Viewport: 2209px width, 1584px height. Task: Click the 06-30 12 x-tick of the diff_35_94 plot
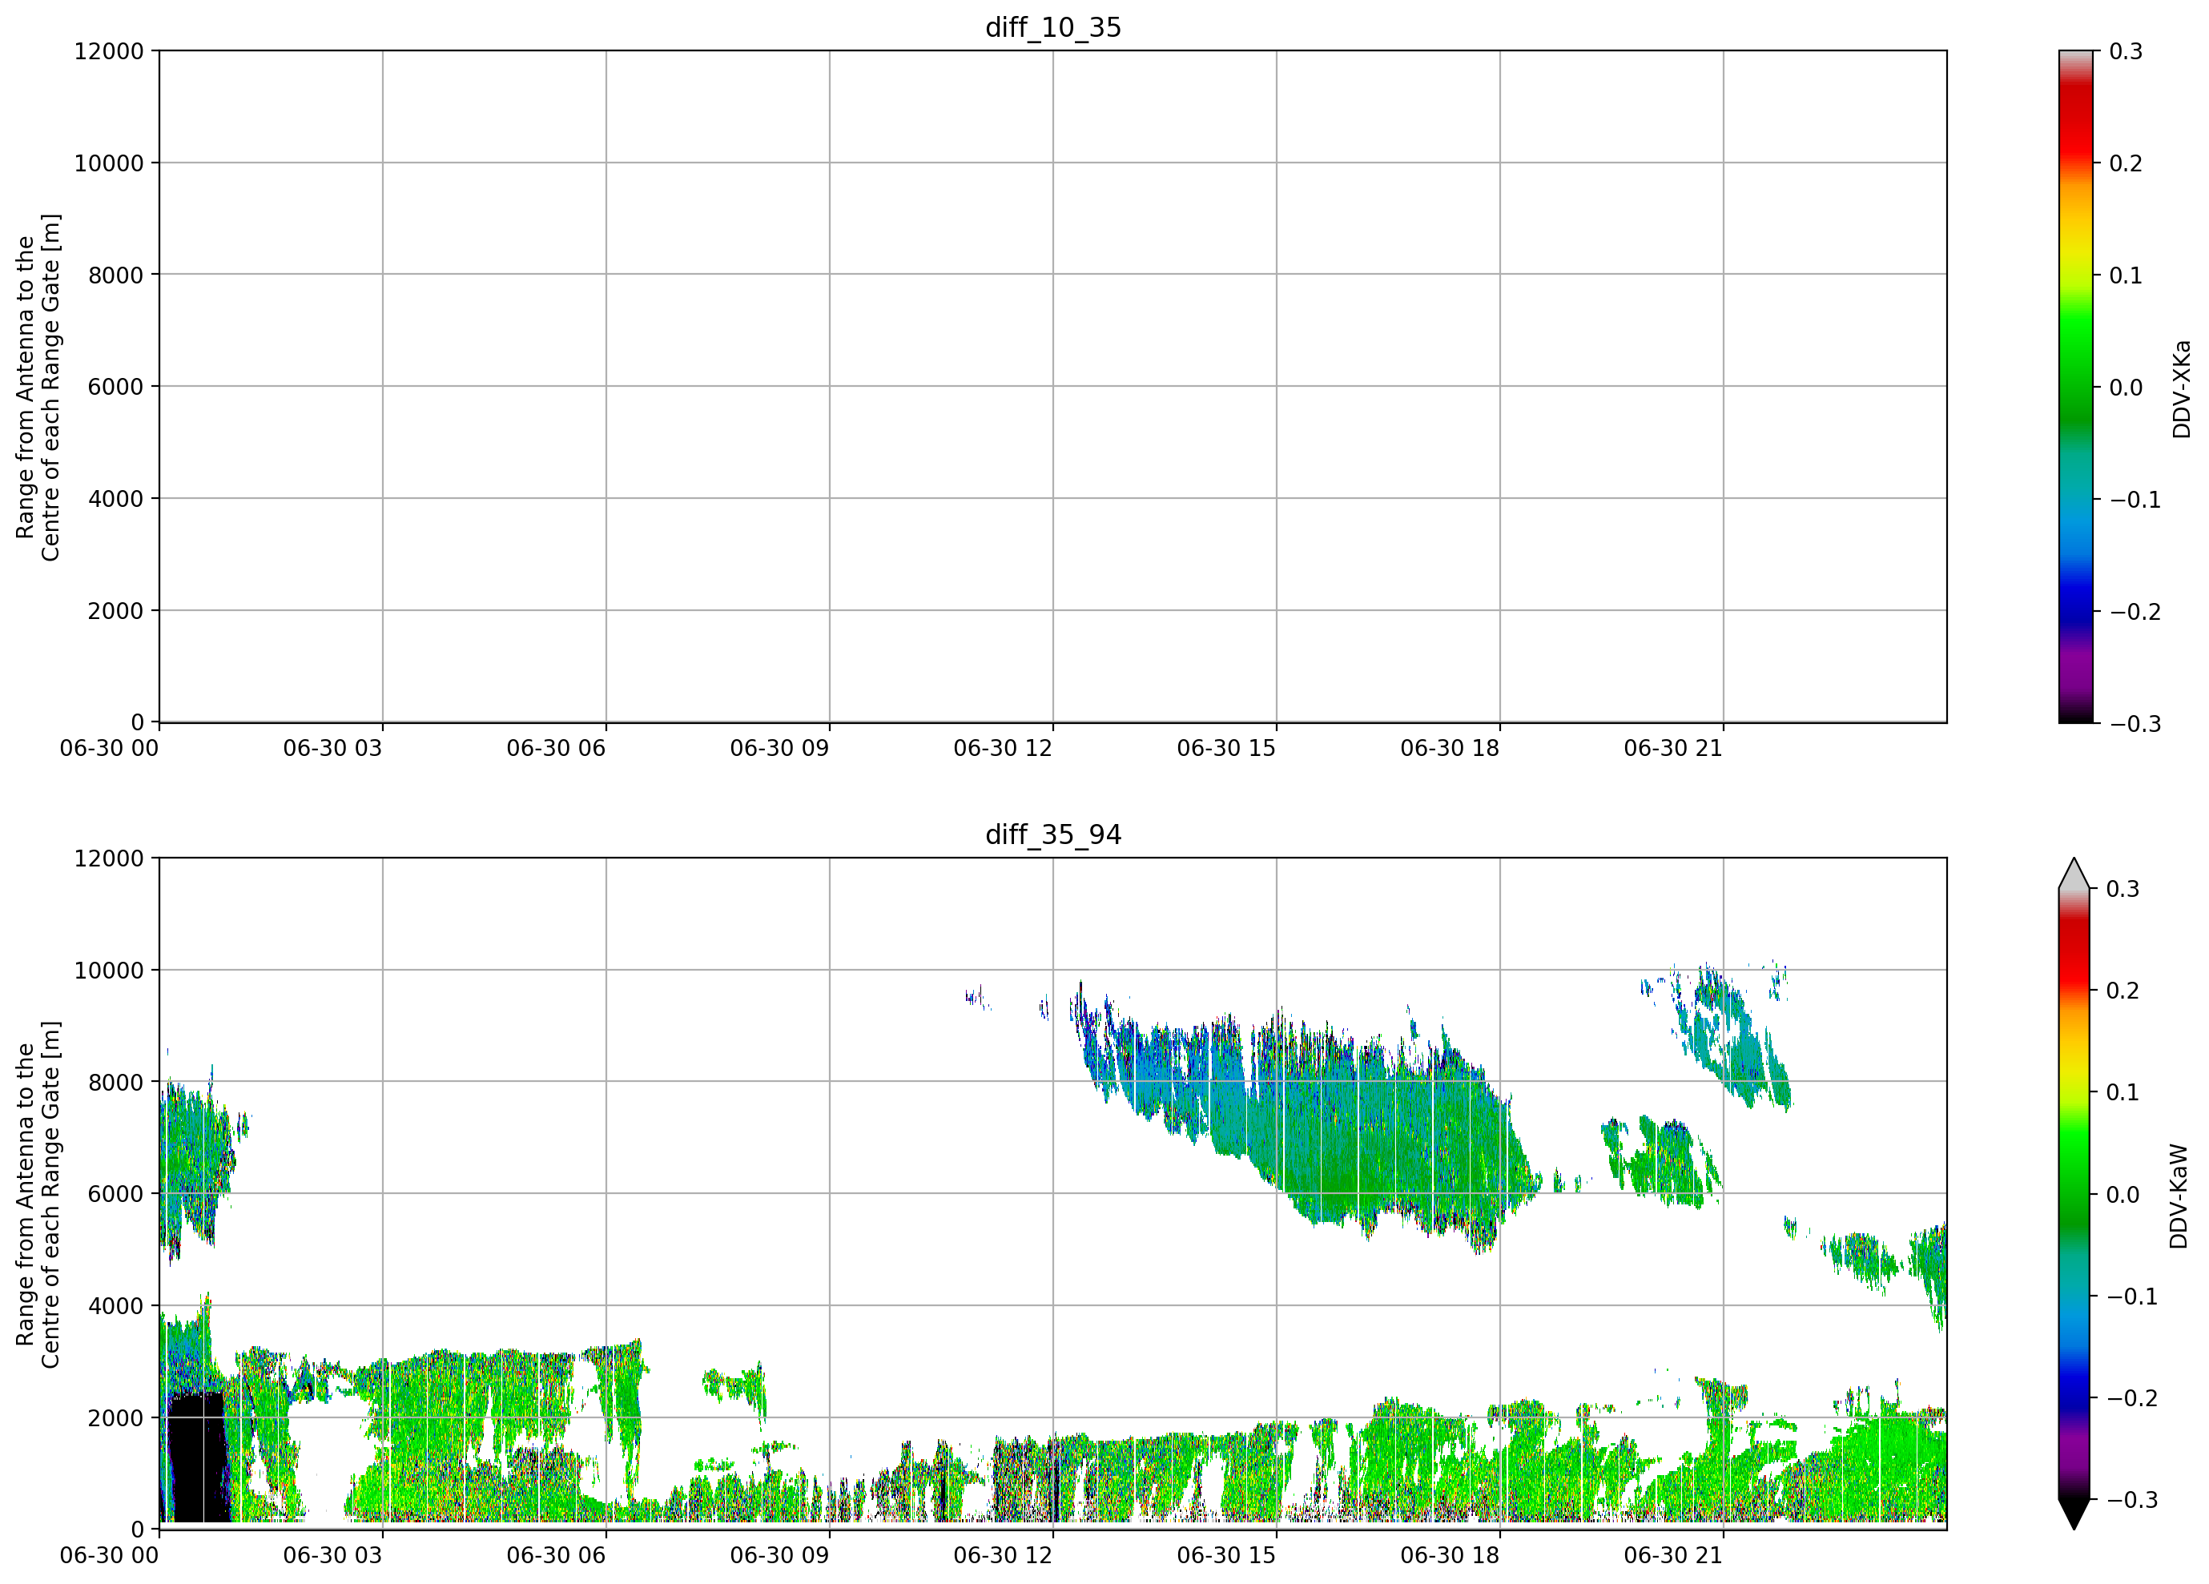[x=1002, y=1555]
